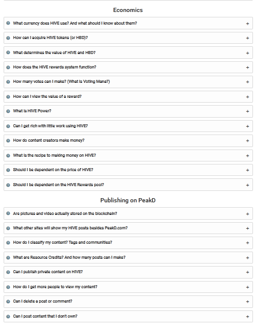The width and height of the screenshot is (265, 329).
Task: Open 'How can I view the value of a reward?'
Action: click(x=128, y=97)
